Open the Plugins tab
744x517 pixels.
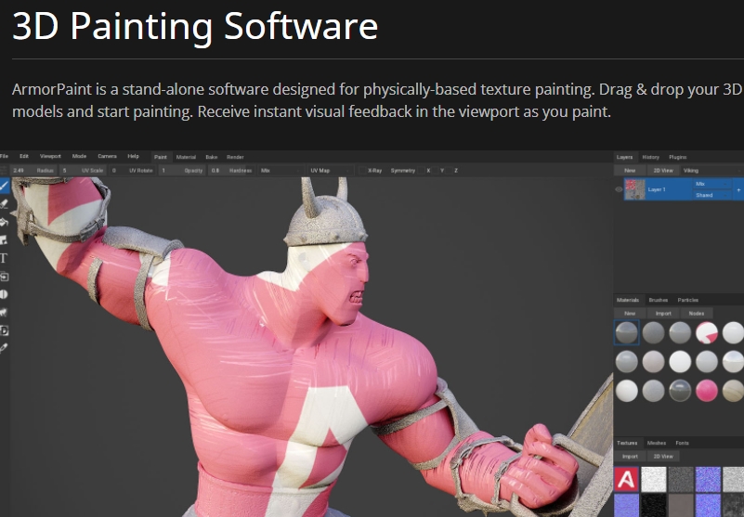coord(677,157)
